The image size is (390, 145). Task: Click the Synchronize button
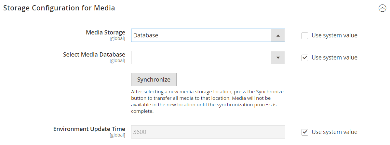click(x=154, y=80)
